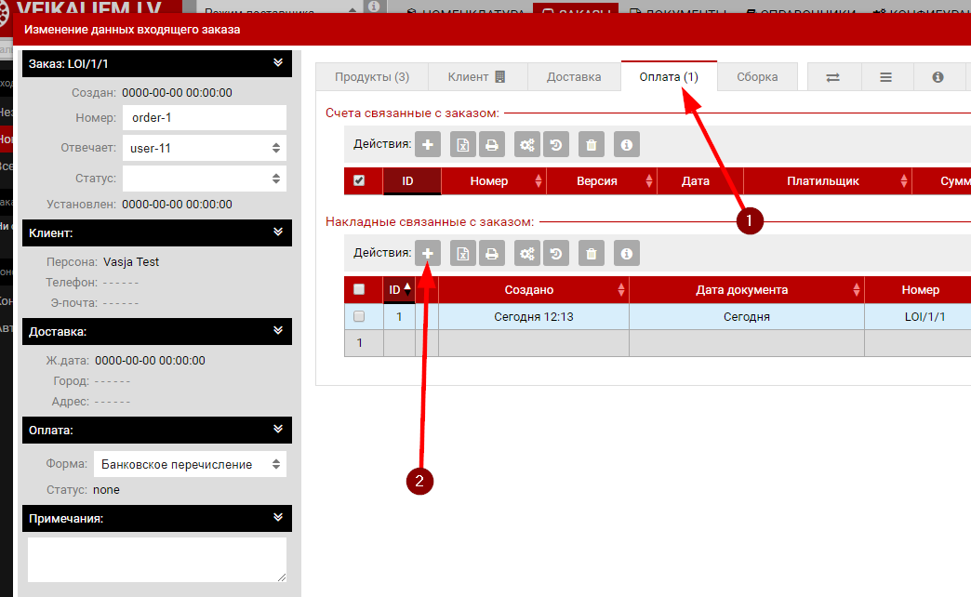
Task: Sort the waybills table by Создано column
Action: pos(528,290)
